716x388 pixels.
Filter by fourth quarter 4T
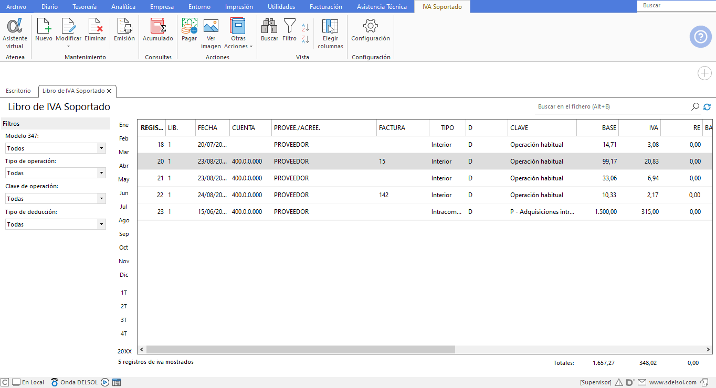pos(124,333)
